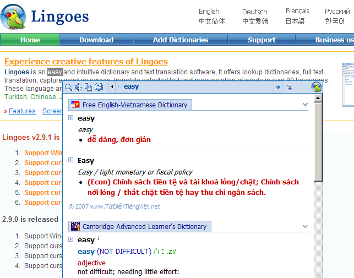Click the '2.9.0 is released' heading
Viewport: 354px width, 278px height.
30,219
